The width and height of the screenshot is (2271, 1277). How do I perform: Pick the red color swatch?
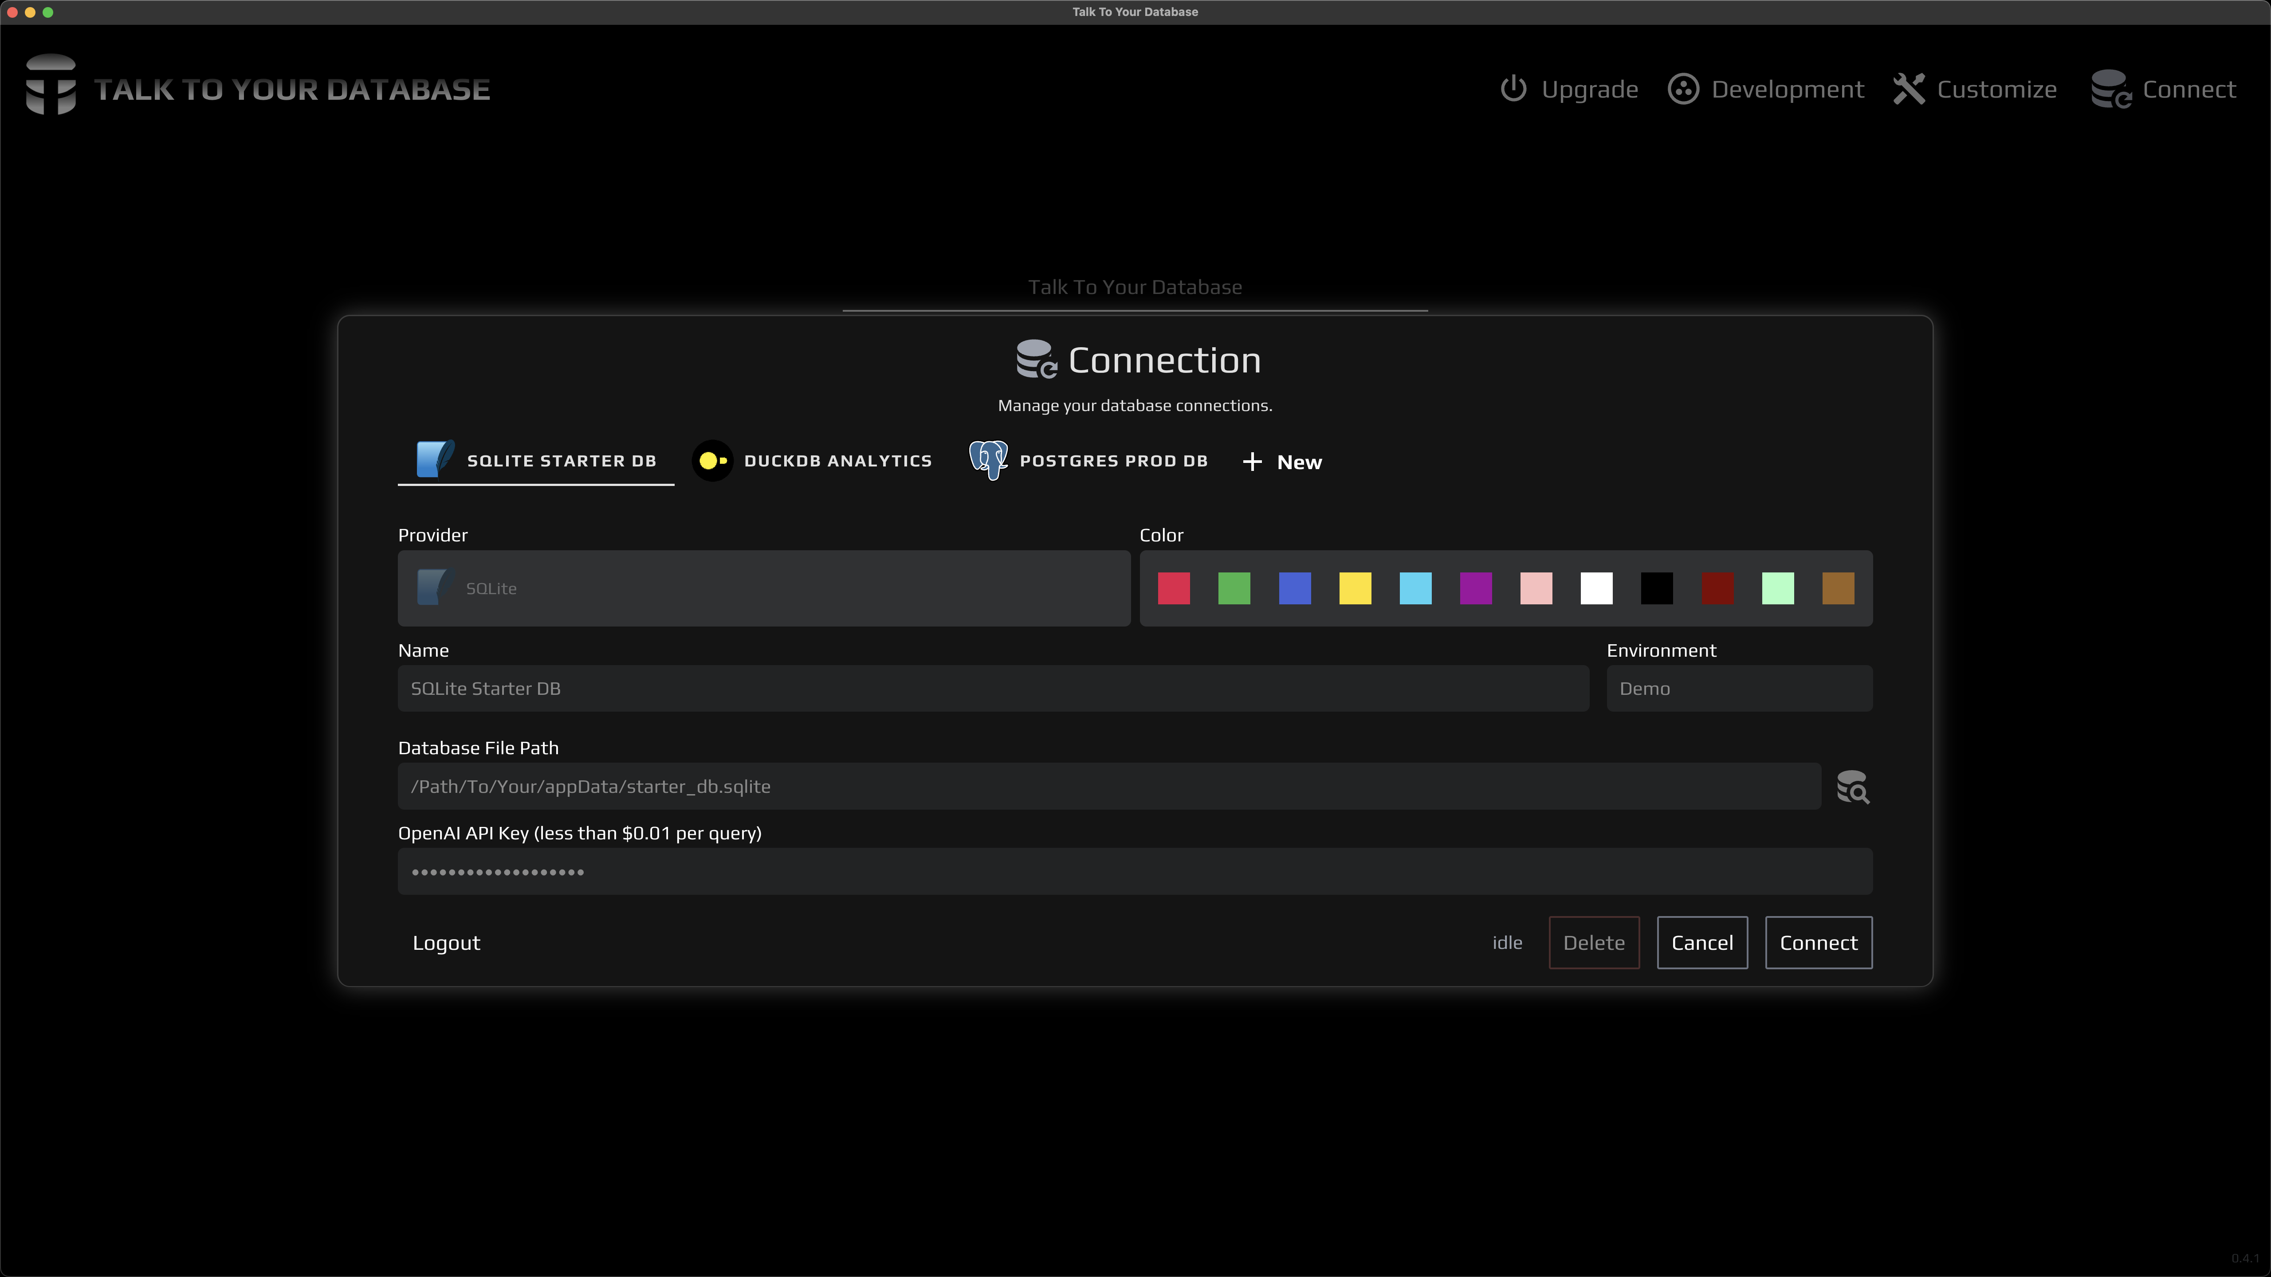pyautogui.click(x=1173, y=589)
